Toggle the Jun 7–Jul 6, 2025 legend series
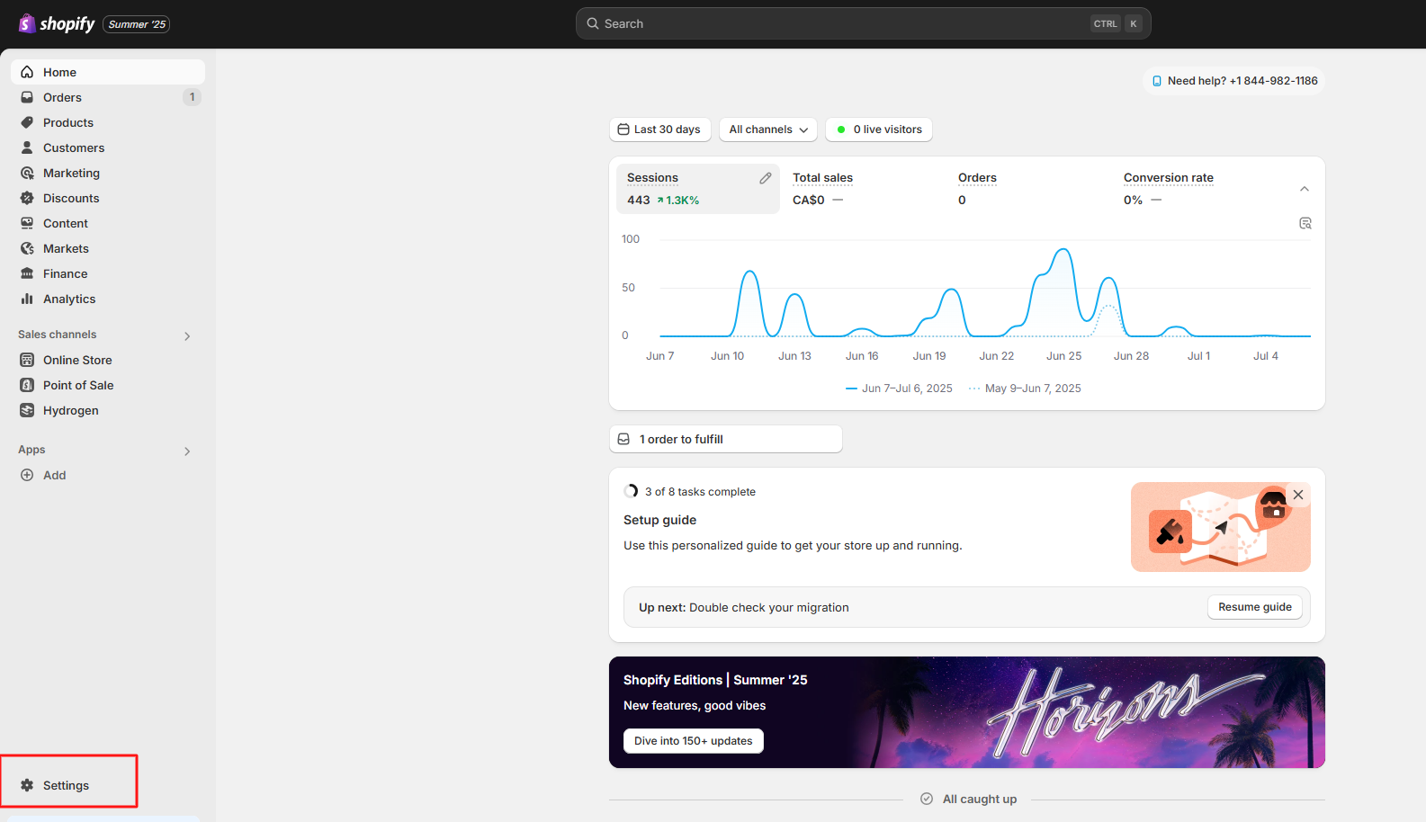1426x822 pixels. click(x=900, y=389)
